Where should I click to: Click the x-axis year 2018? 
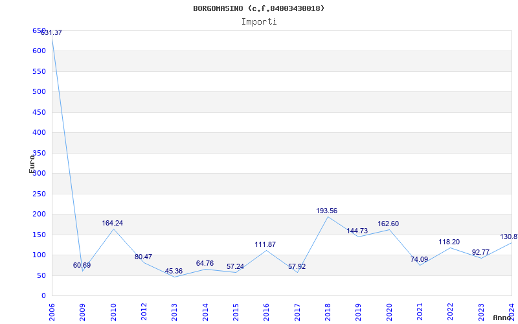coord(328,312)
